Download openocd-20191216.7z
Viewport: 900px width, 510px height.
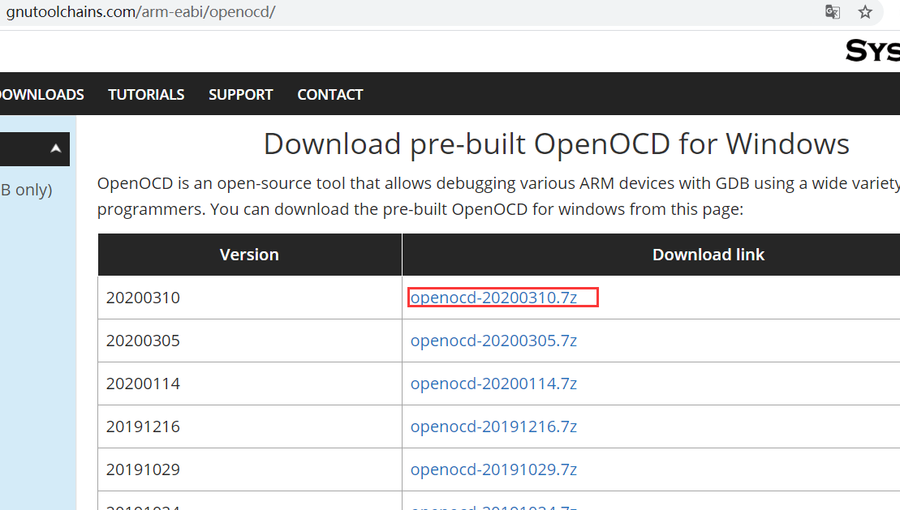(493, 426)
